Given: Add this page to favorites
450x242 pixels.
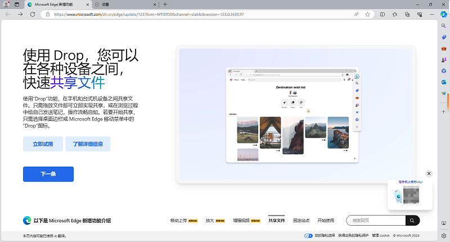Looking at the screenshot, I should pos(368,15).
